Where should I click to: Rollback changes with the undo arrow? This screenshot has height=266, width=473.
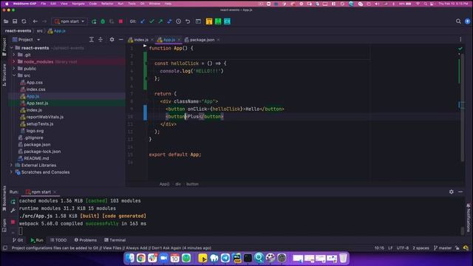pos(188,21)
